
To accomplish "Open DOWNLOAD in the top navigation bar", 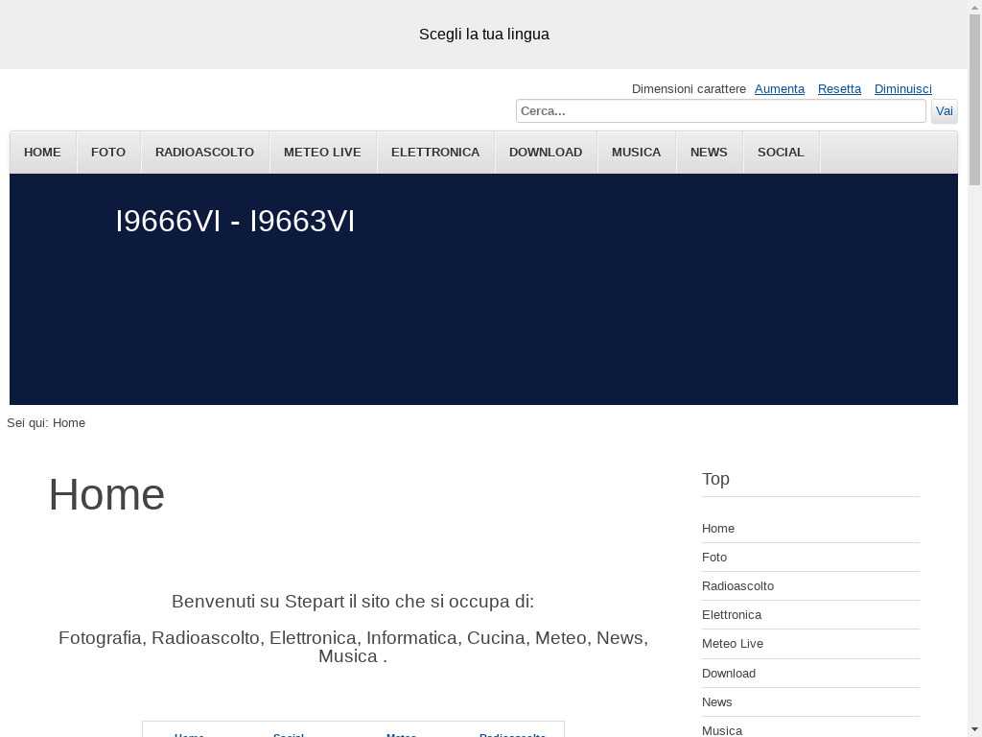I will 545,152.
